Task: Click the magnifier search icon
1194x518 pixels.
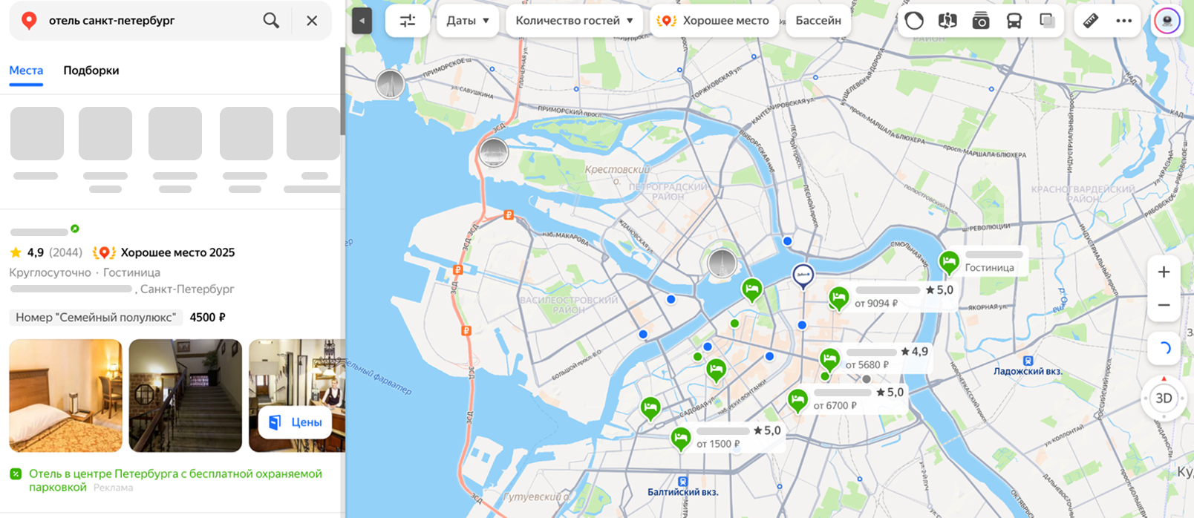Action: click(271, 21)
